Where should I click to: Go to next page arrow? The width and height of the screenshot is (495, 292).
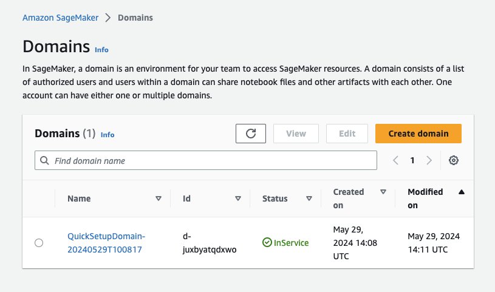(429, 160)
